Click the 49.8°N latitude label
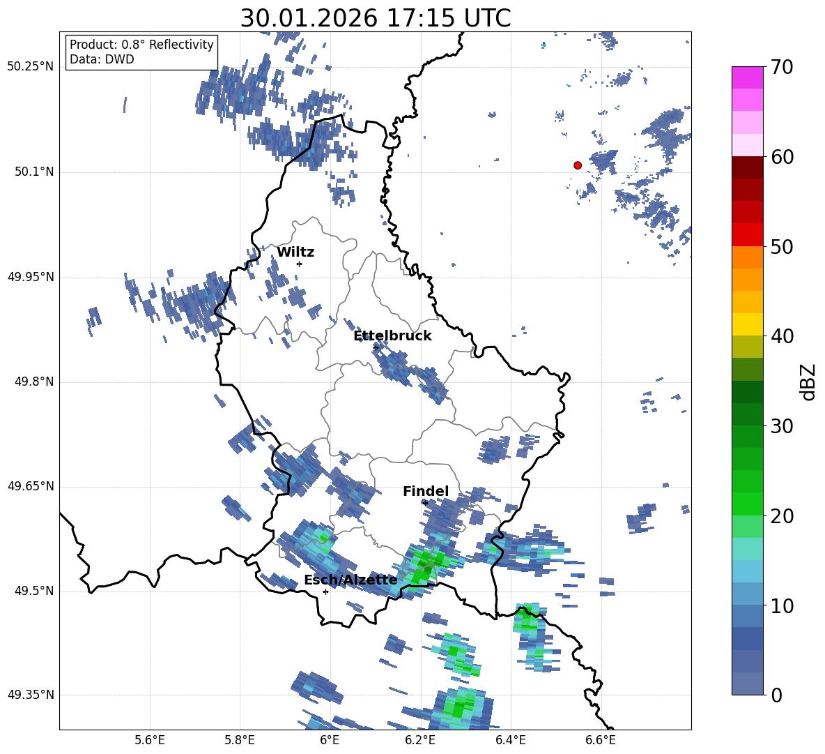 35,382
